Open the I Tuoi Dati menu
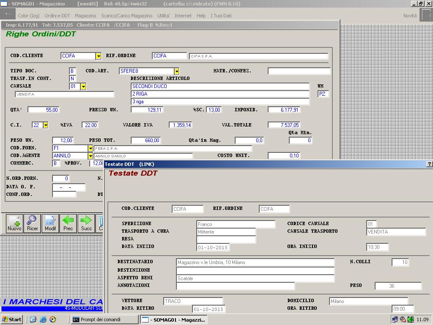The width and height of the screenshot is (433, 325). click(x=221, y=16)
